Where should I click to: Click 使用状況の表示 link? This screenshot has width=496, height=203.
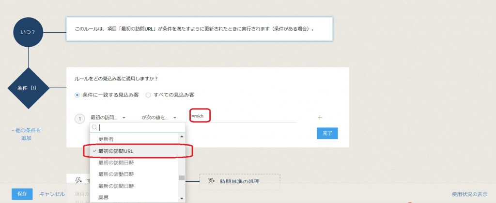point(470,194)
